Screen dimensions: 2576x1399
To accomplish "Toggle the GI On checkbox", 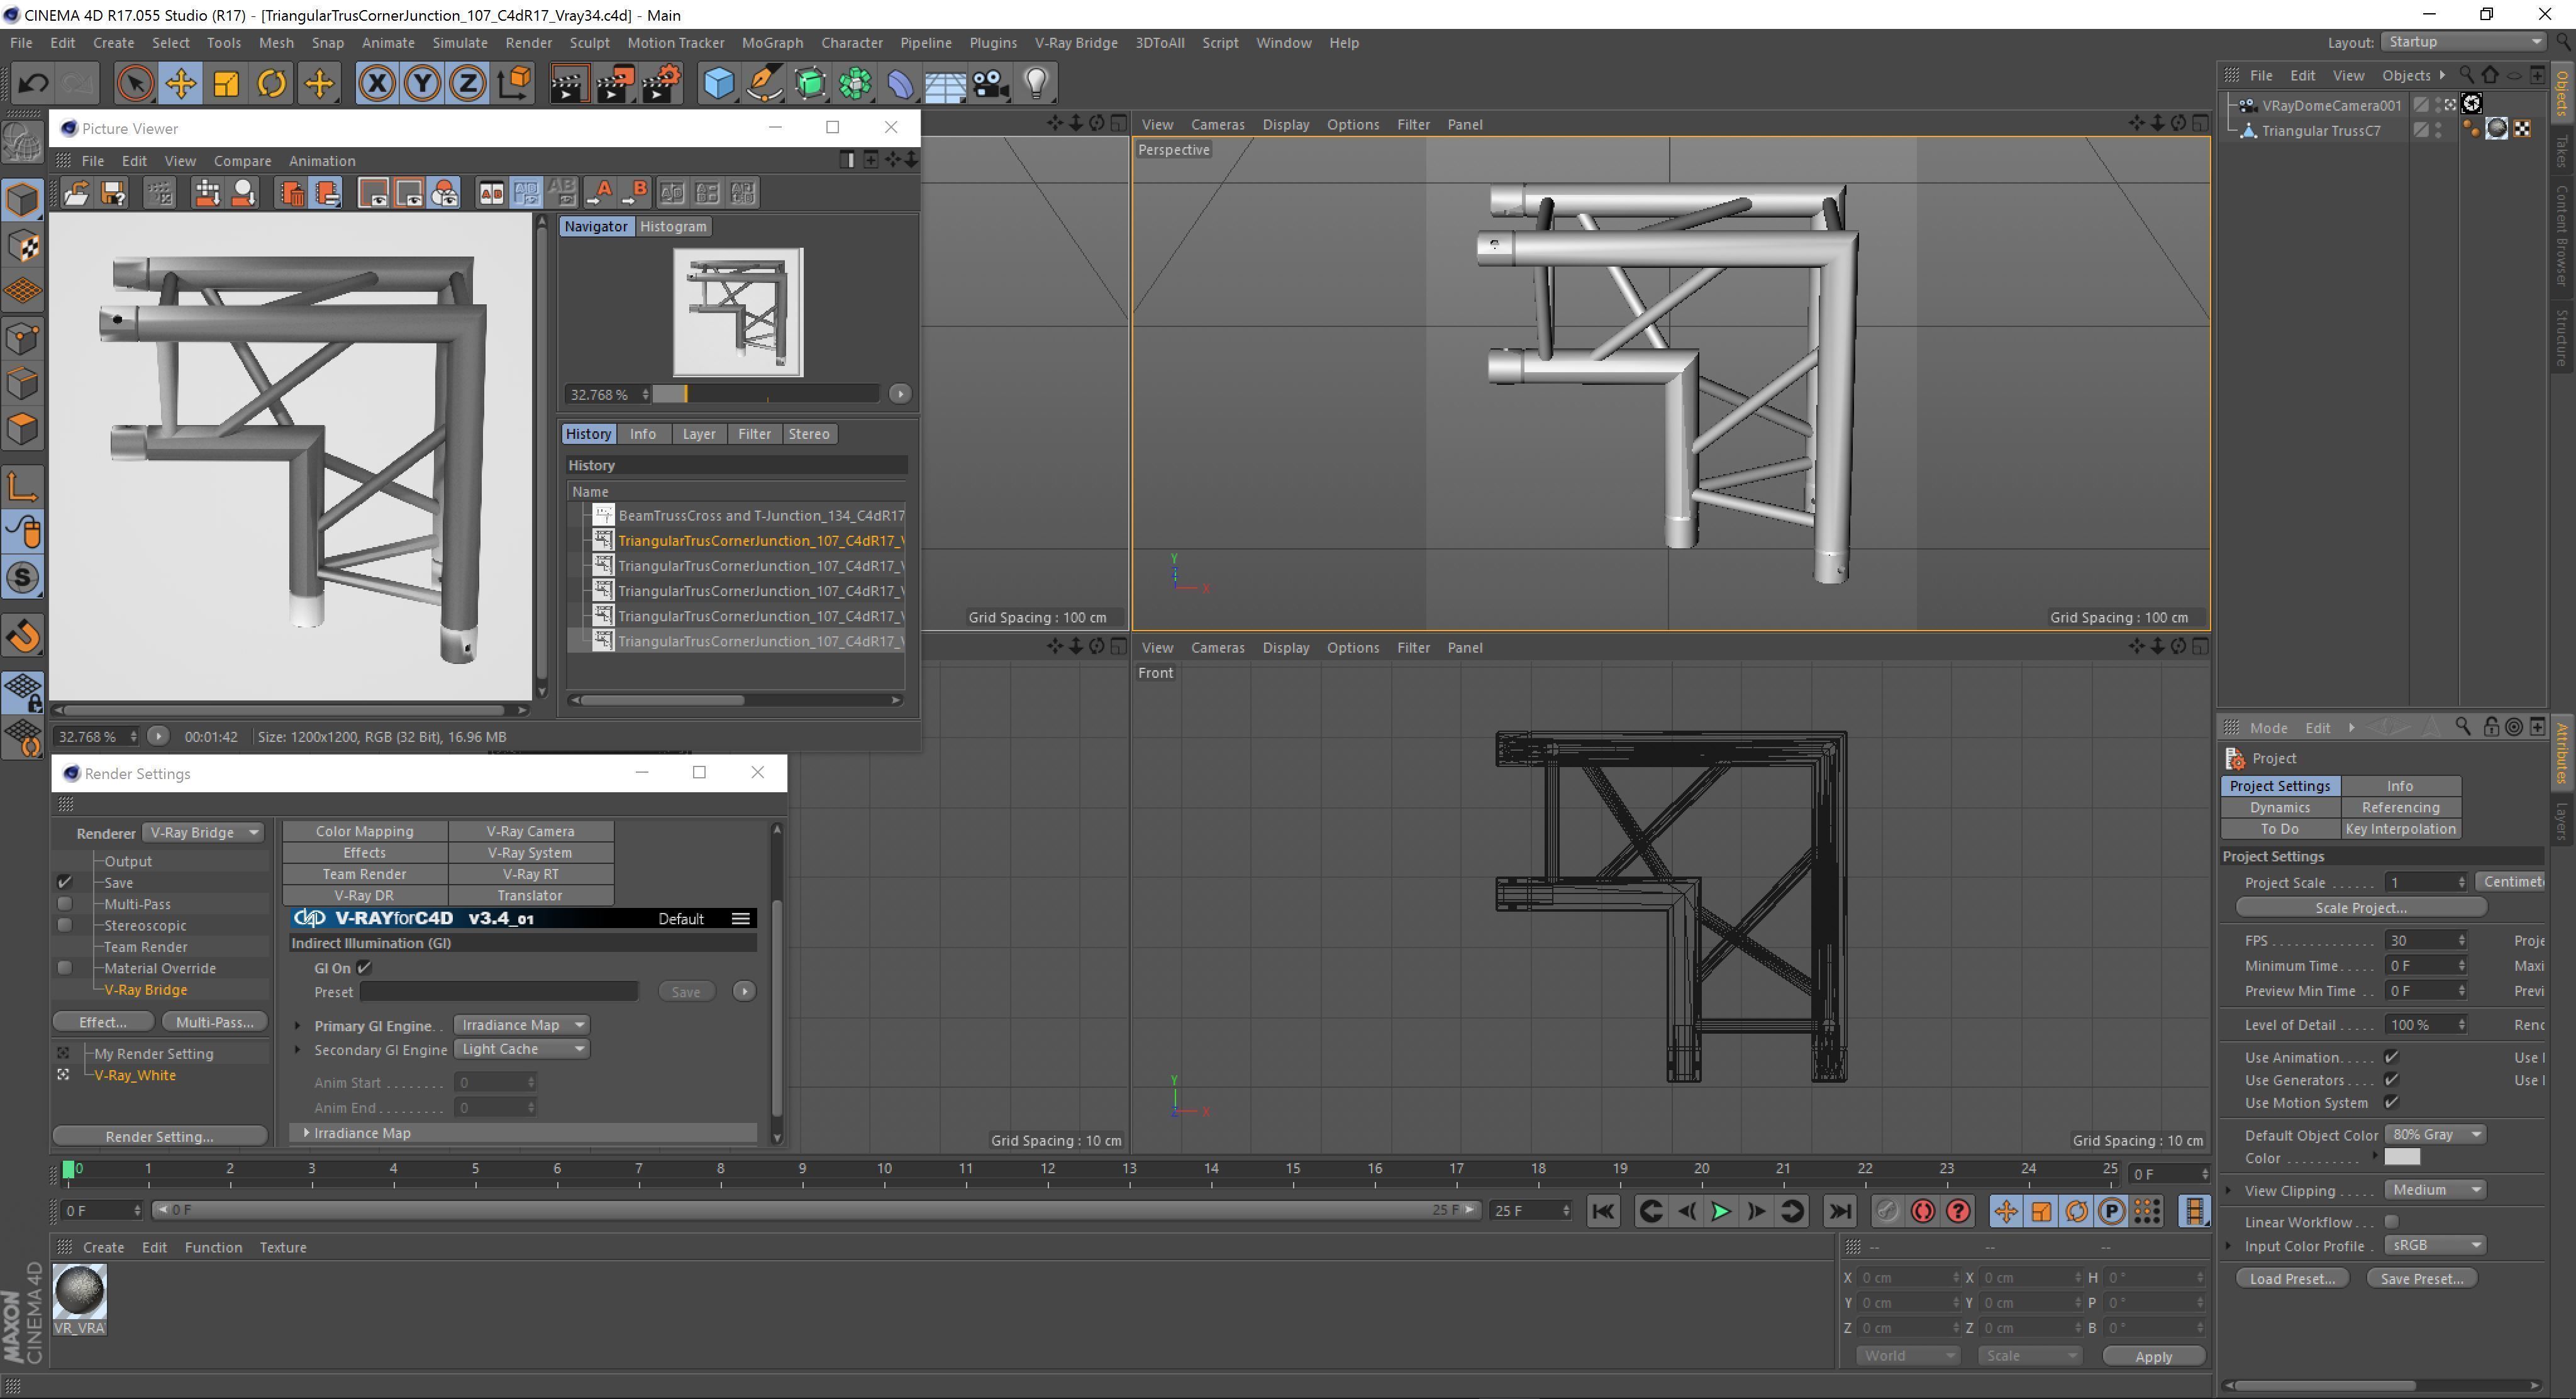I will click(x=364, y=968).
